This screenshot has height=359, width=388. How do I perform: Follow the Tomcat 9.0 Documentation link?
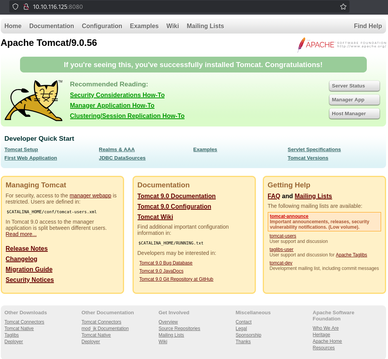coord(176,196)
